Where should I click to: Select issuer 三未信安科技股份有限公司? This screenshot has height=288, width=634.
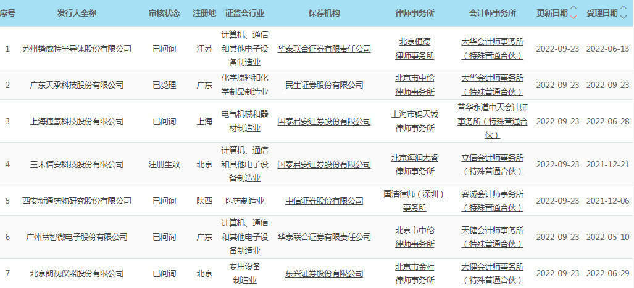coord(77,164)
